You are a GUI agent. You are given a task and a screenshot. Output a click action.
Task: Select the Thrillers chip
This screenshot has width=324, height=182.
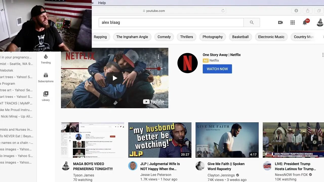(x=187, y=37)
